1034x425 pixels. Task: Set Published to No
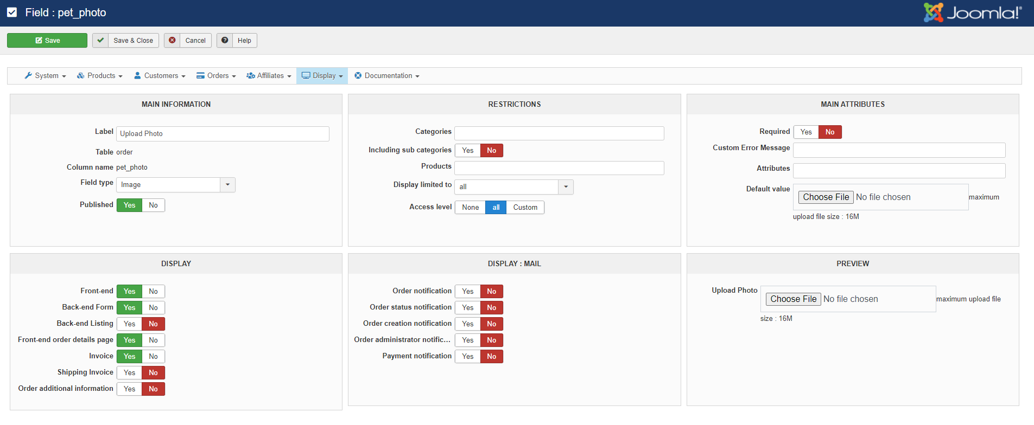tap(154, 205)
